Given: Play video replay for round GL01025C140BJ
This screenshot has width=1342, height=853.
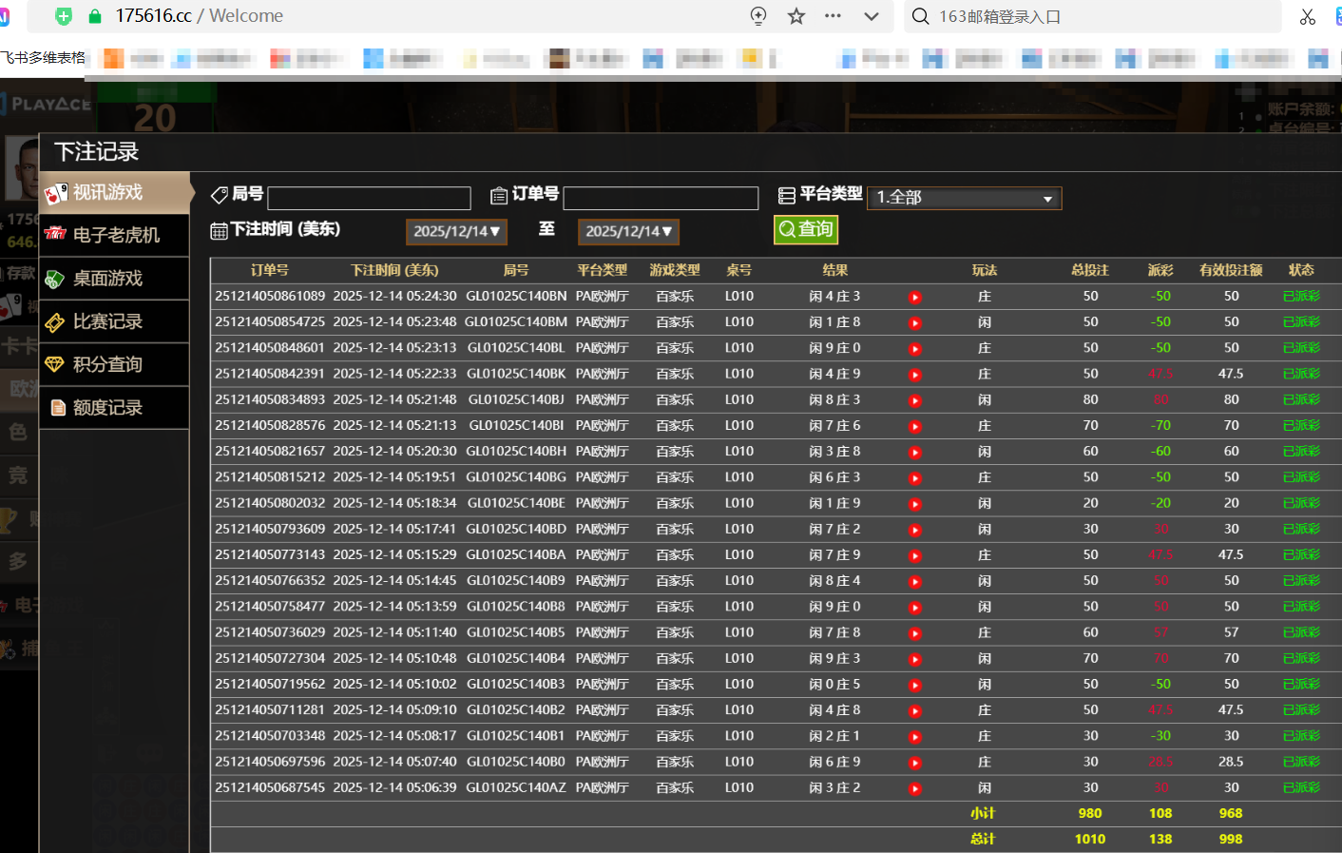Looking at the screenshot, I should point(915,400).
